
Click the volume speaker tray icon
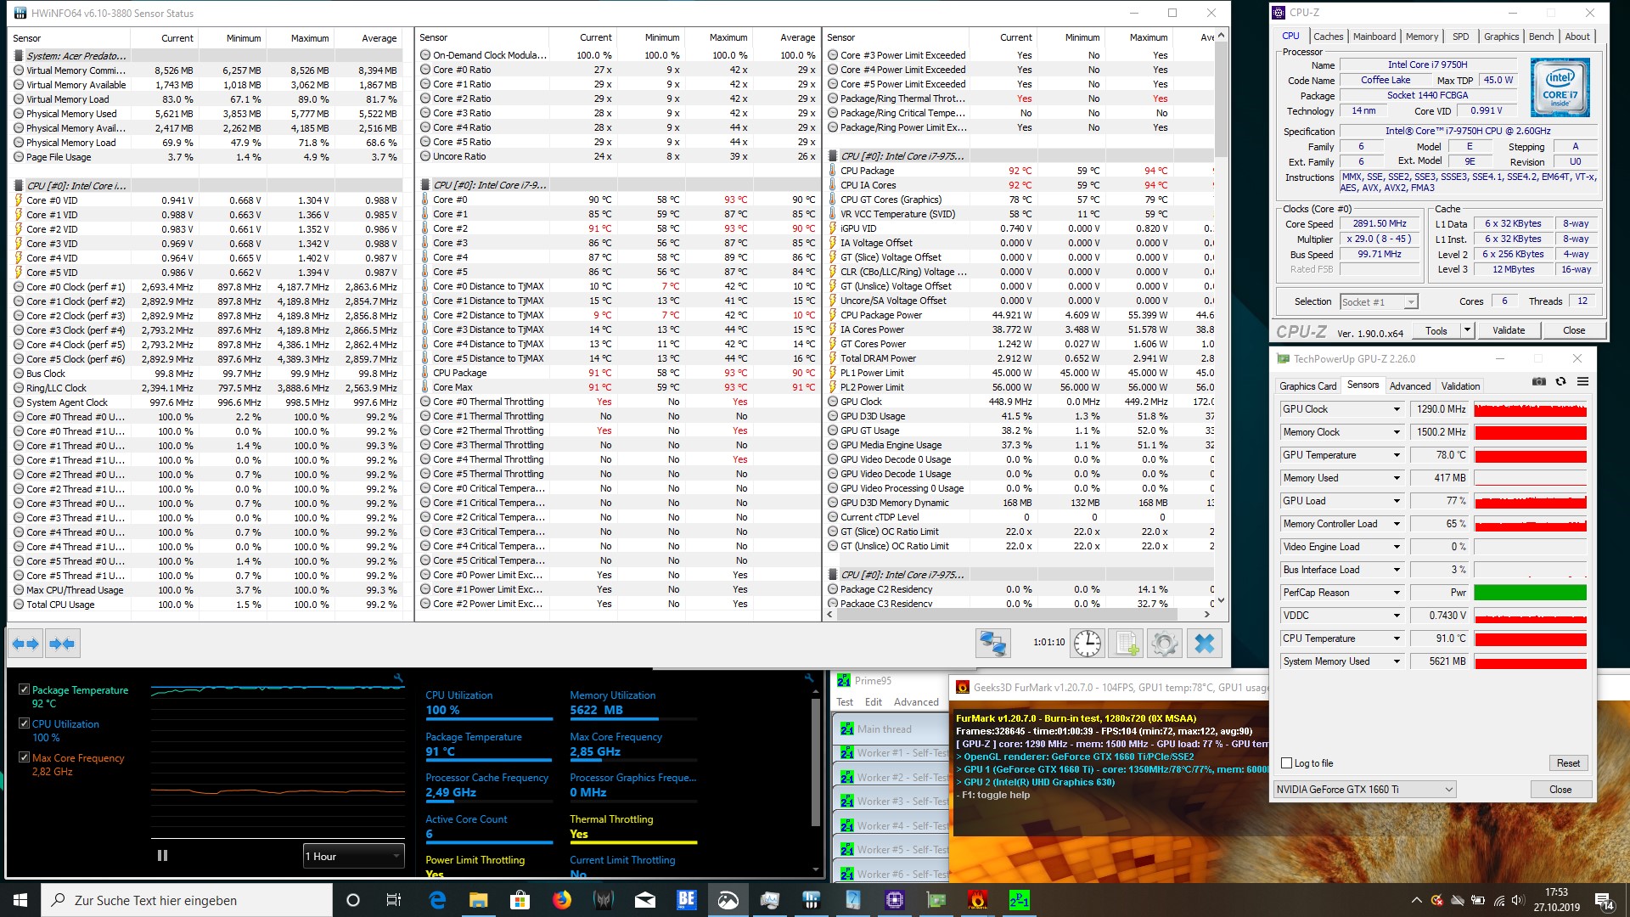[x=1519, y=900]
